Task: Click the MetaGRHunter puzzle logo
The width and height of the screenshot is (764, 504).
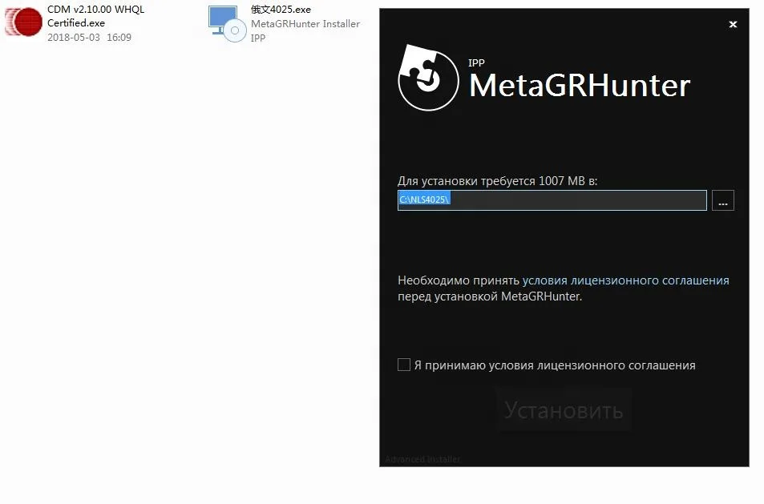Action: click(x=428, y=78)
